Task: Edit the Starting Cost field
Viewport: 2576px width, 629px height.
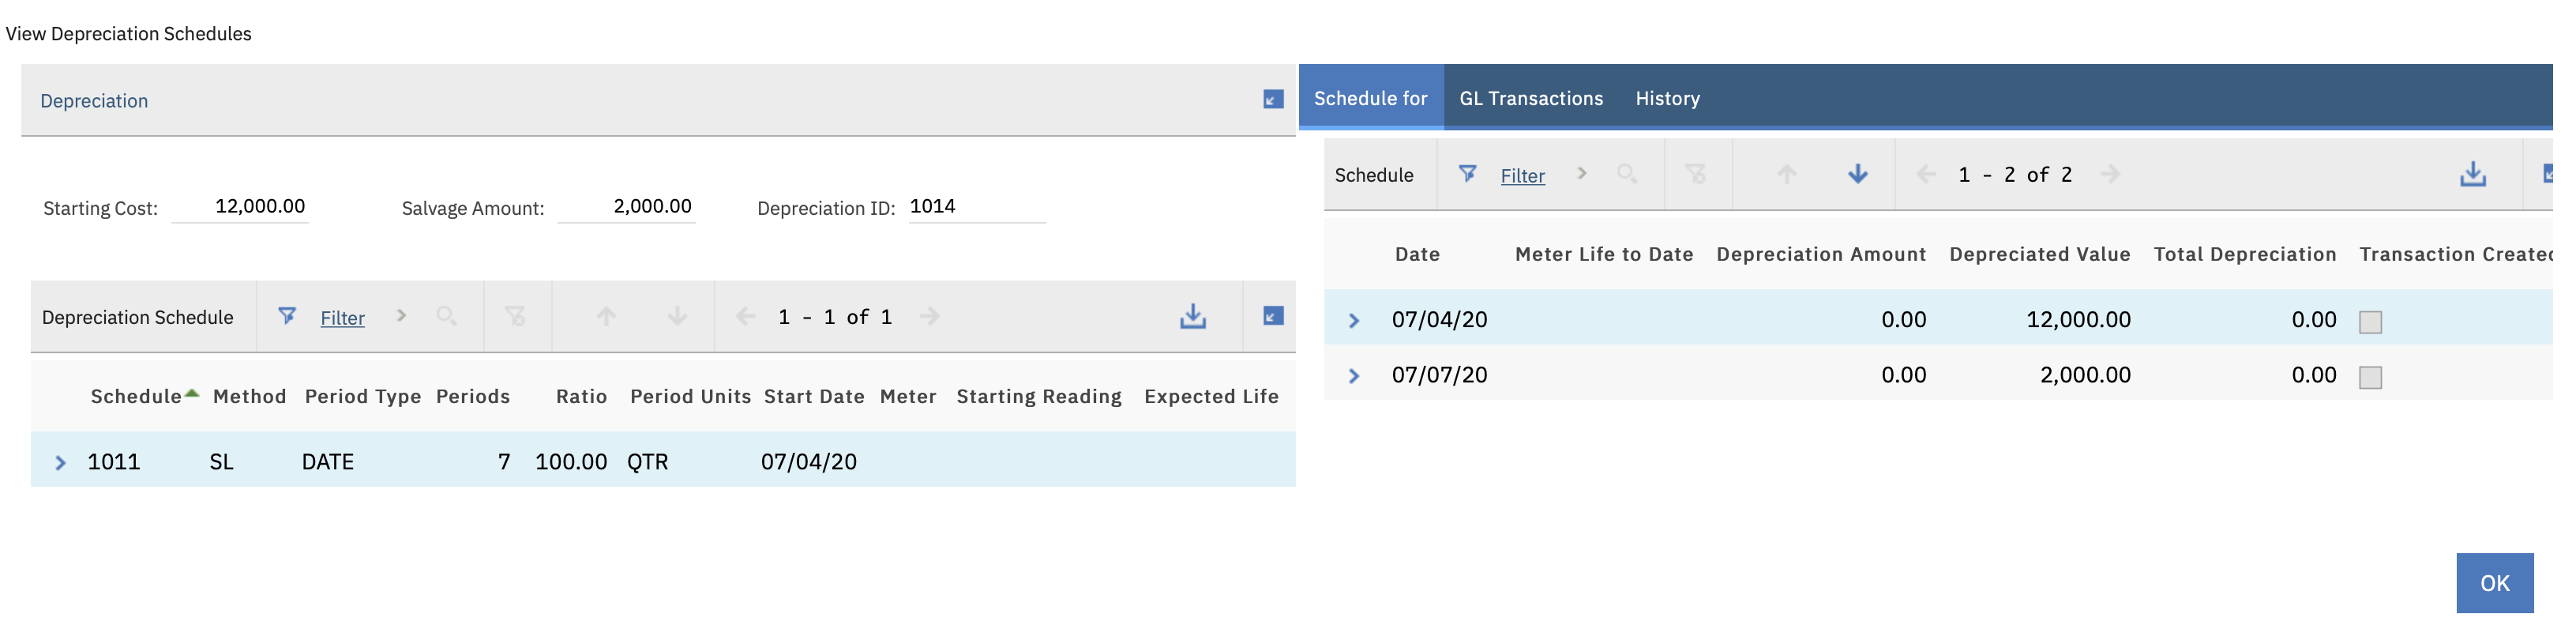Action: tap(241, 207)
